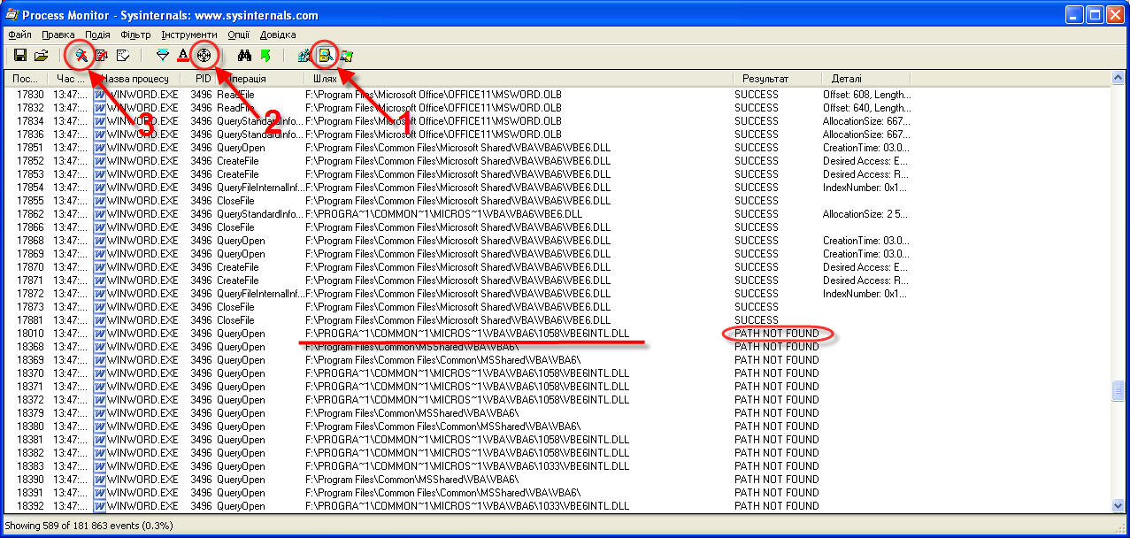Screen dimensions: 1130x538
Task: Click the Word icon in row 17851
Action: coord(99,148)
